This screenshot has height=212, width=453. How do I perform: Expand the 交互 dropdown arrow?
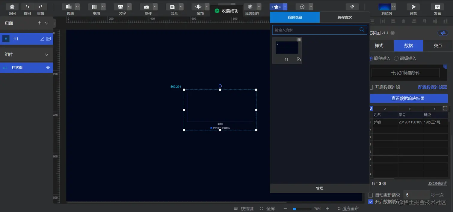coord(181,7)
